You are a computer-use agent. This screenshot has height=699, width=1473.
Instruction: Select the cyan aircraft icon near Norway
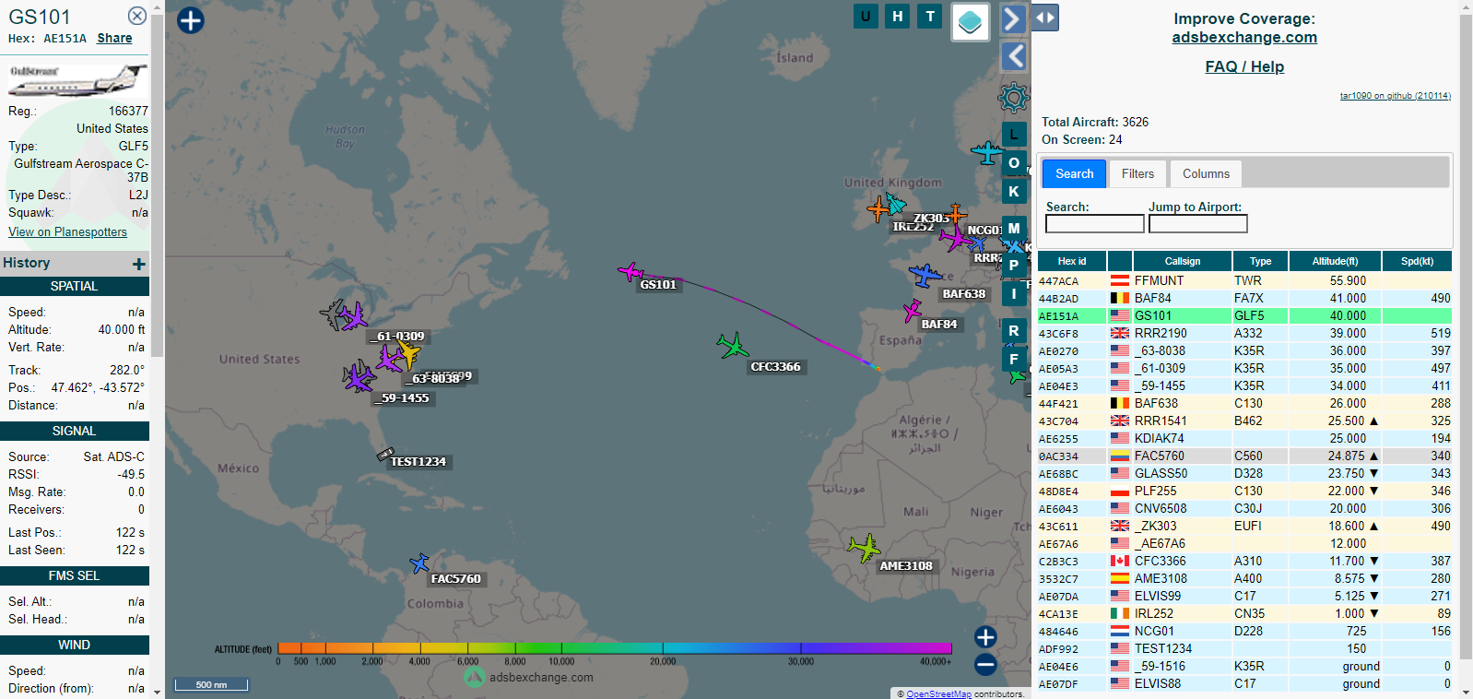[x=987, y=153]
